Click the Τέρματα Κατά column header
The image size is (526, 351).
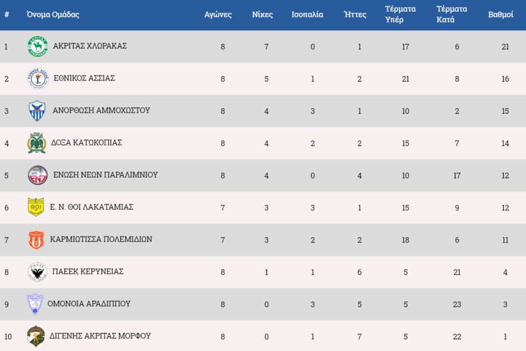click(x=452, y=14)
